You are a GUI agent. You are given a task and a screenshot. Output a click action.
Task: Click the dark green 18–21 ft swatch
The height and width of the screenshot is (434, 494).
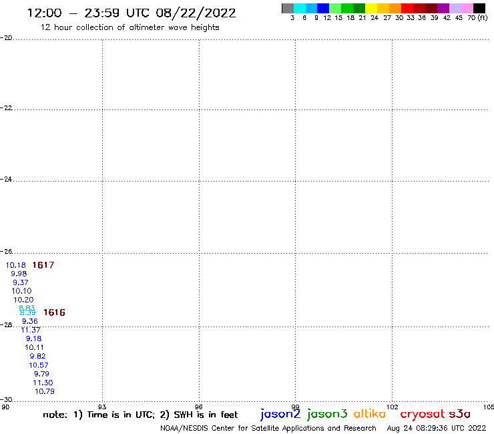[359, 8]
